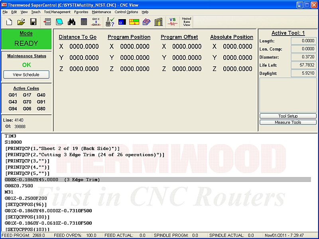Screen dimensions: 319x239
Task: Click the tool Diameter value field
Action: coord(303,57)
